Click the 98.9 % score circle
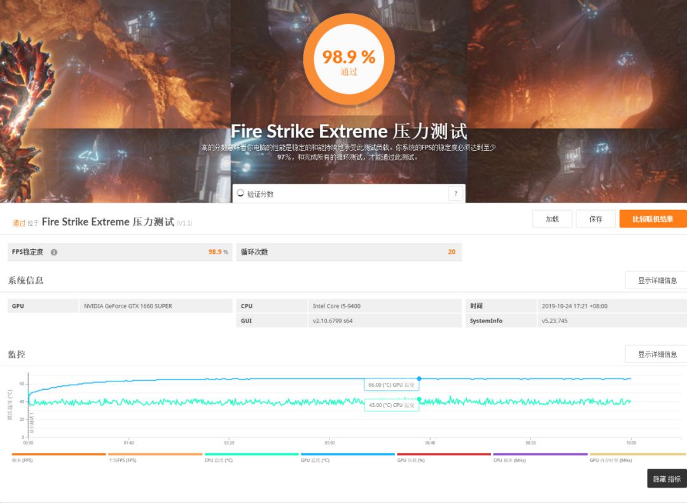 tap(349, 60)
